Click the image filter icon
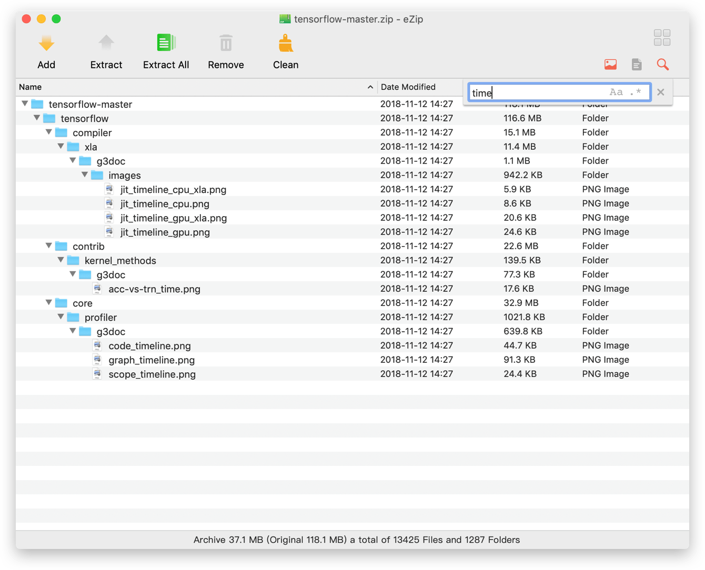Viewport: 705px width, 570px height. tap(610, 65)
